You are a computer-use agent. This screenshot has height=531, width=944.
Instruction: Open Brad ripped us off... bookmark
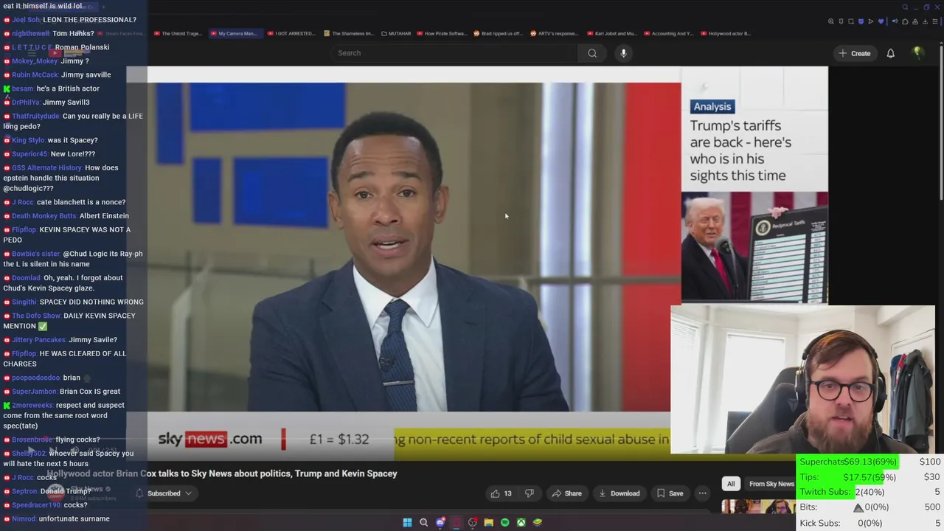(x=498, y=33)
